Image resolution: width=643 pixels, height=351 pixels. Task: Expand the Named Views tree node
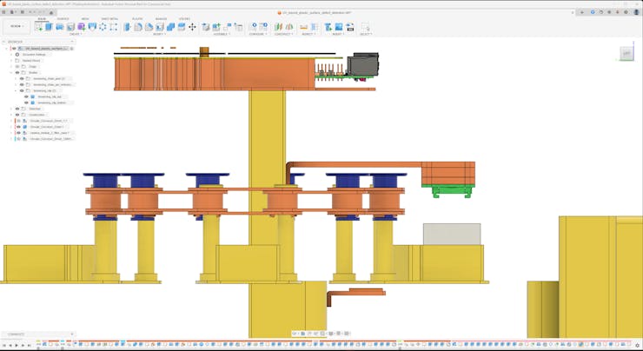point(11,60)
